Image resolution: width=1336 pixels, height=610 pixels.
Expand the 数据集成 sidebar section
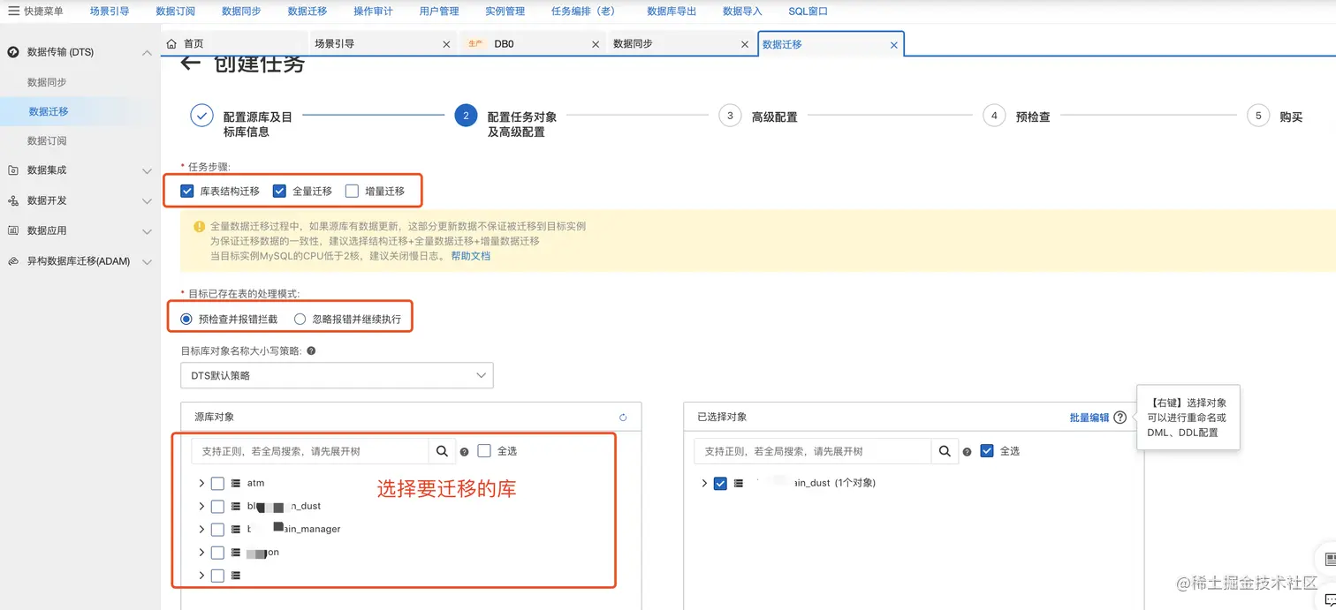coord(147,170)
